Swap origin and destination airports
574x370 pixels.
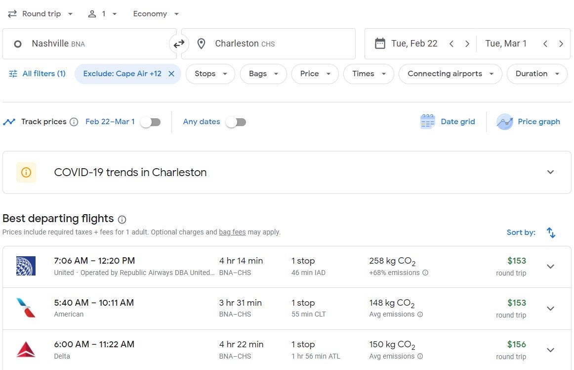coord(179,44)
